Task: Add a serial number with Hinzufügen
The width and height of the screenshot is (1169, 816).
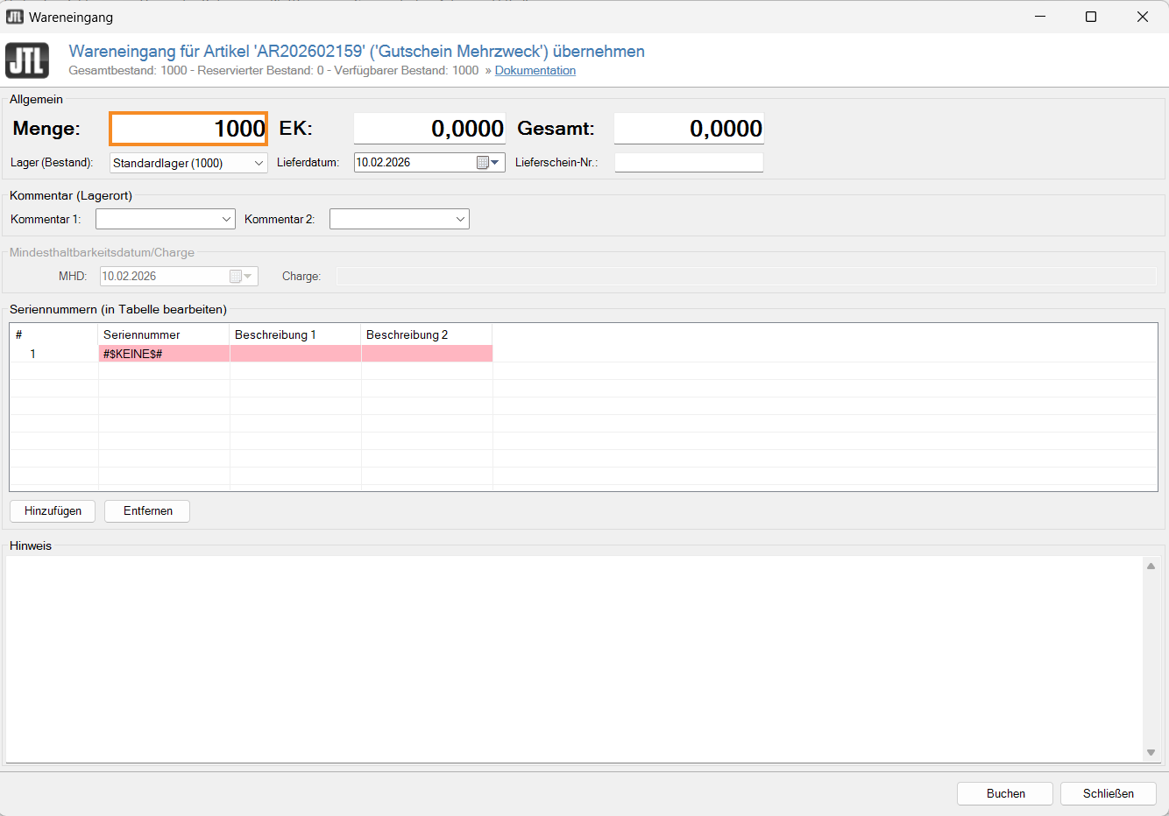Action: [x=53, y=510]
